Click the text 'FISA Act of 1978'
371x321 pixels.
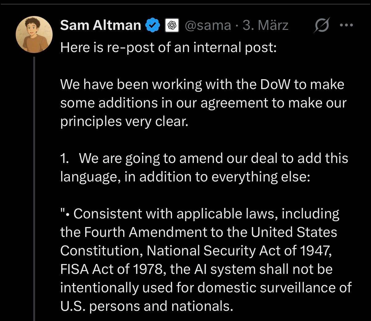pos(111,269)
